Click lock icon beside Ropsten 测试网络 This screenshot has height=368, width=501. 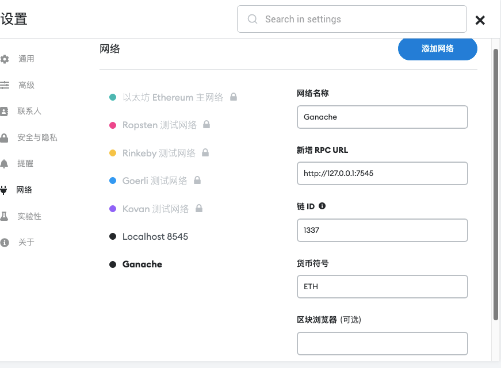tap(206, 124)
